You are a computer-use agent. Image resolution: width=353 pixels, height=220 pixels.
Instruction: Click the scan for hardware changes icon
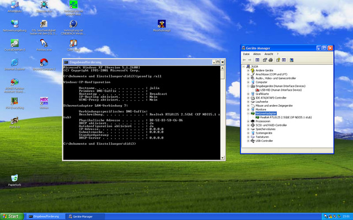(x=292, y=60)
